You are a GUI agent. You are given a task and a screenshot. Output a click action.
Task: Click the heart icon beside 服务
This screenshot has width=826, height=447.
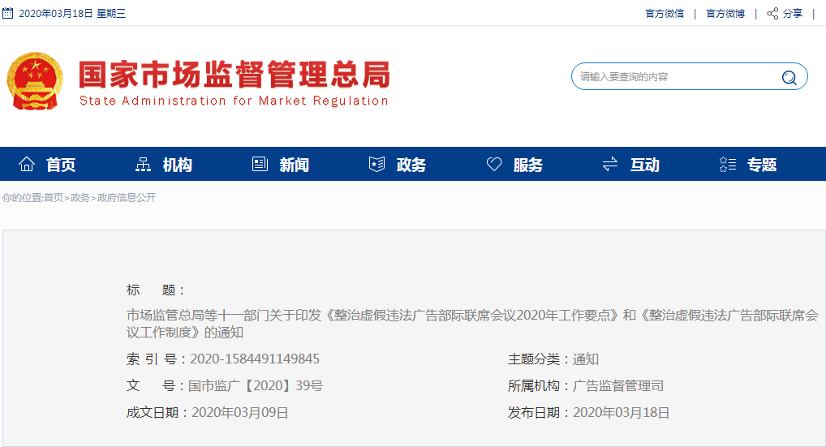[494, 164]
